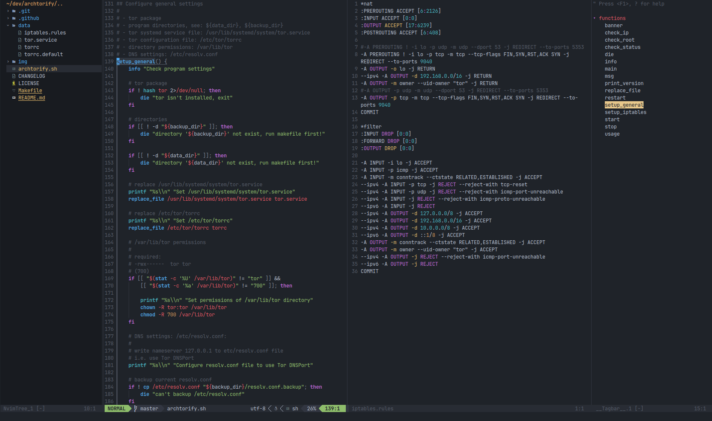Expand the .git folder chevron
This screenshot has height=421, width=712.
[8, 11]
